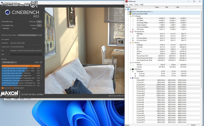Screen dimensions: 204x126
Task: Select ranking entry Core i7-7700K CPU
Action: point(21,73)
